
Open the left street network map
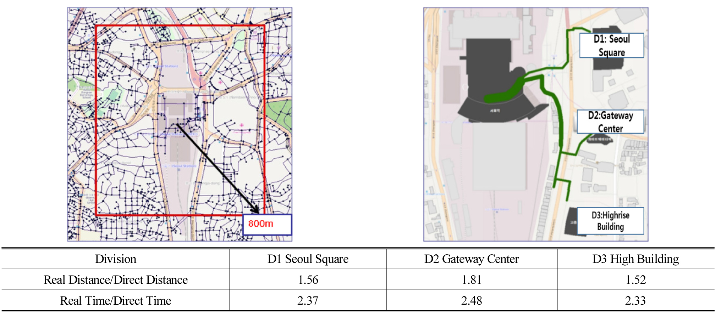pyautogui.click(x=180, y=124)
